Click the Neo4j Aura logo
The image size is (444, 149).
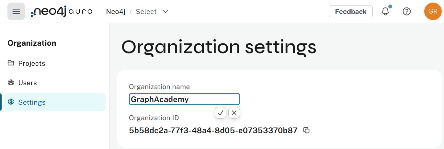(62, 11)
